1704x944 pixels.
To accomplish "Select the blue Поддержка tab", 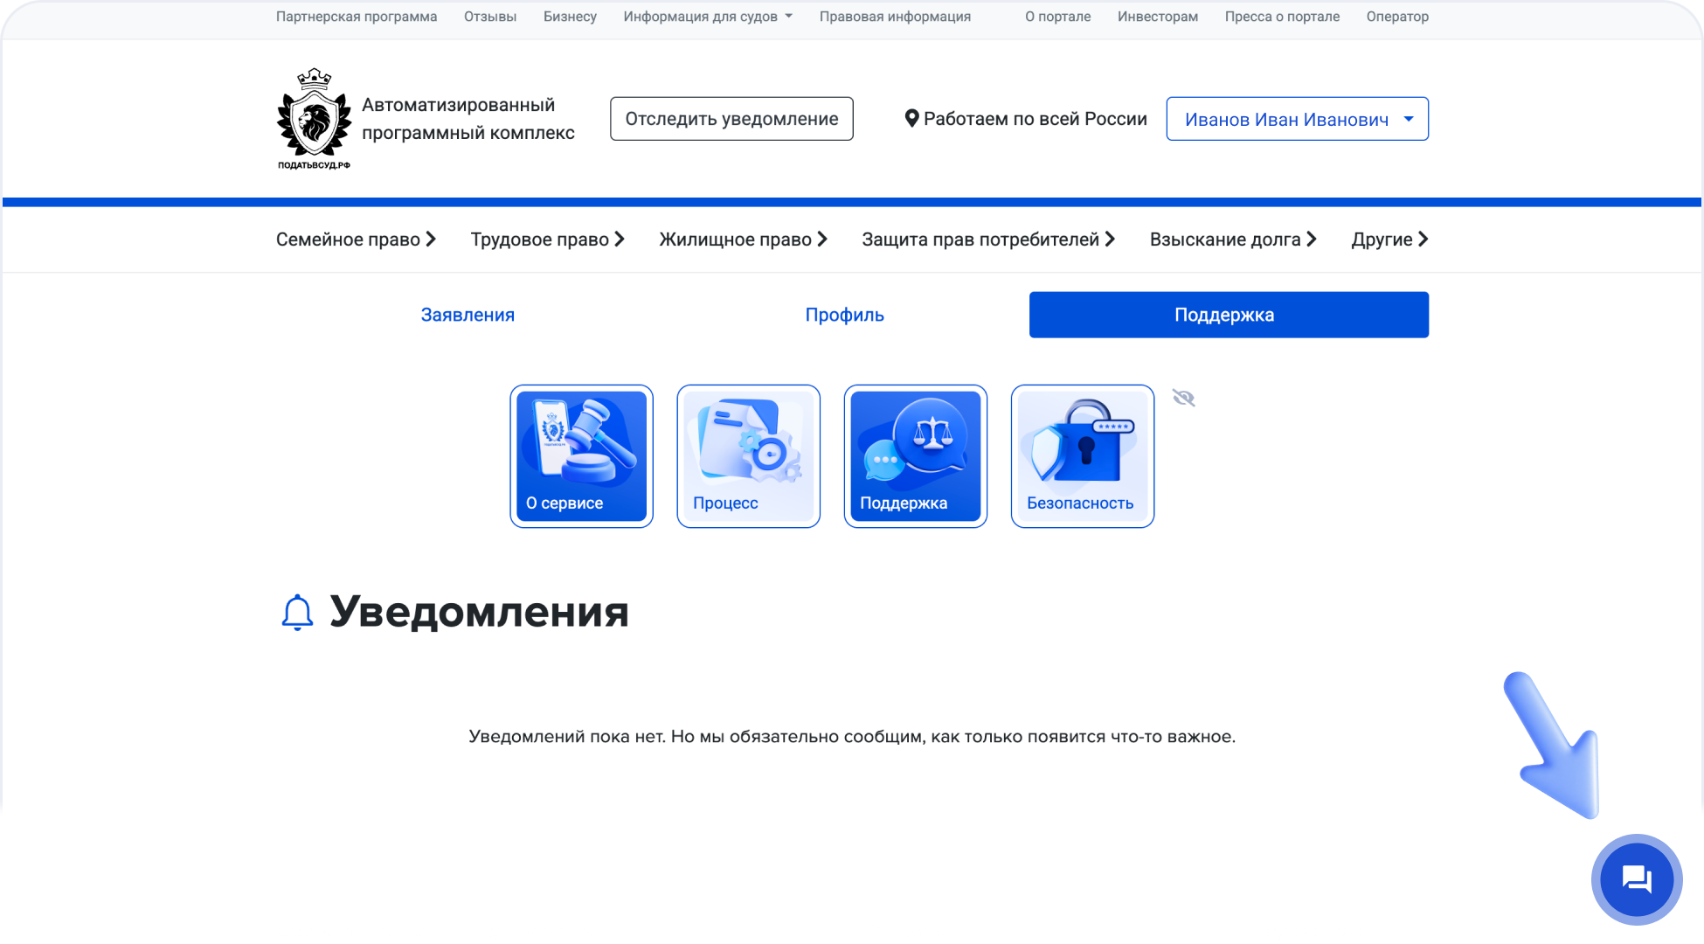I will point(1229,315).
